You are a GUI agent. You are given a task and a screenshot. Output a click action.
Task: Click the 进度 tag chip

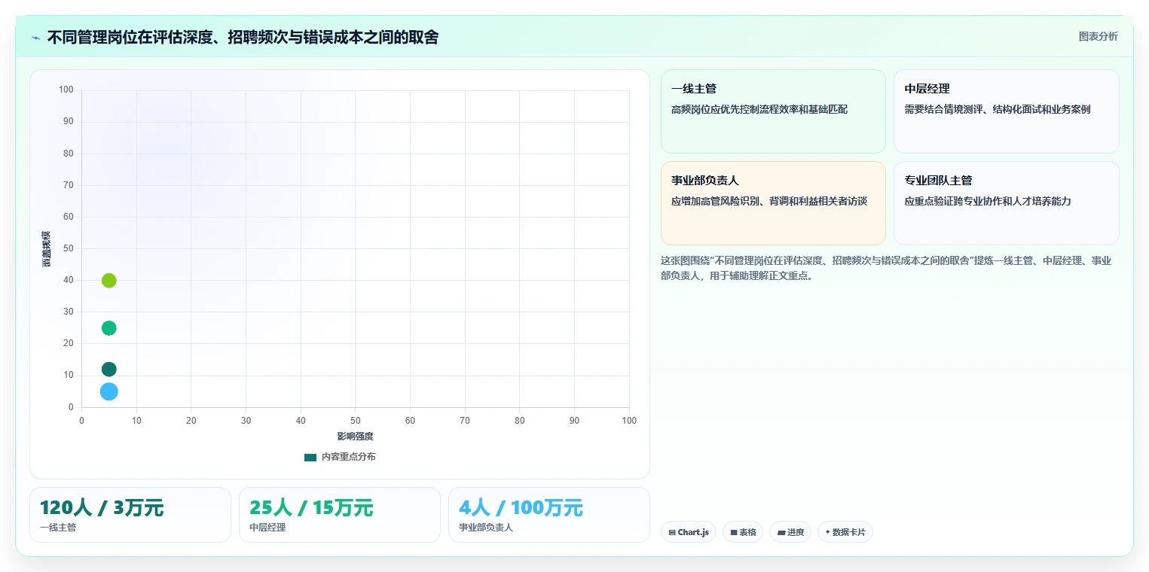tap(790, 532)
